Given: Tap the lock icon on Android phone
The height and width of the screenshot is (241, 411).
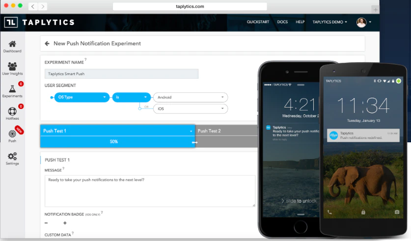Looking at the screenshot, I should click(363, 212).
